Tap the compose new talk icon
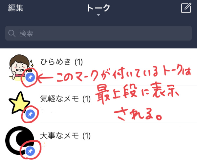This screenshot has height=160, width=197. click(186, 8)
